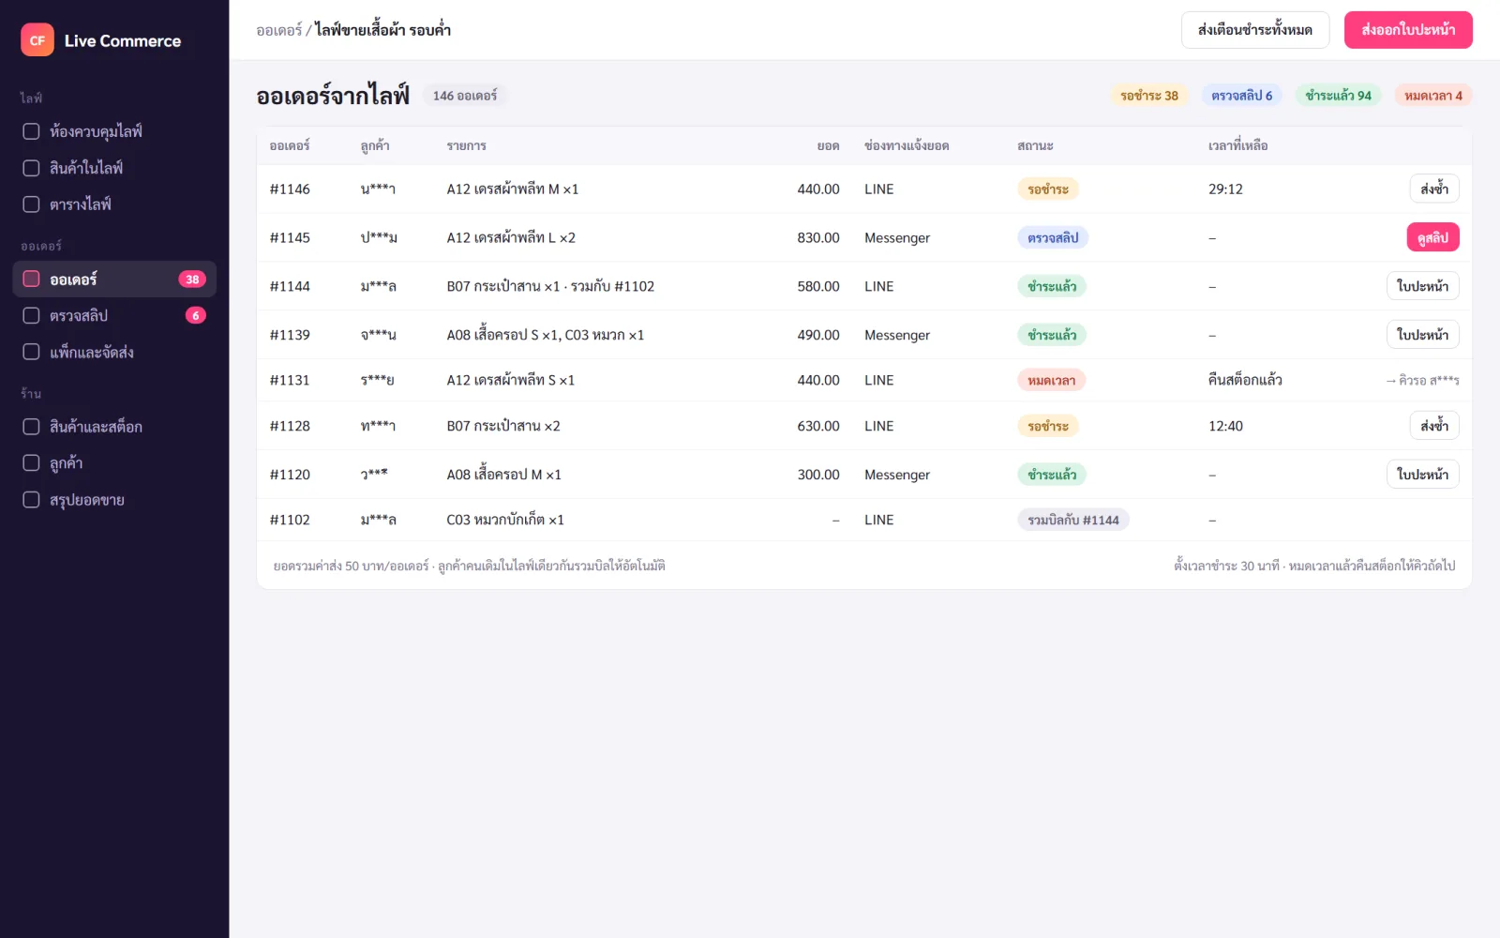Filter by ตรวจสลิป 6 chip

coord(1242,96)
